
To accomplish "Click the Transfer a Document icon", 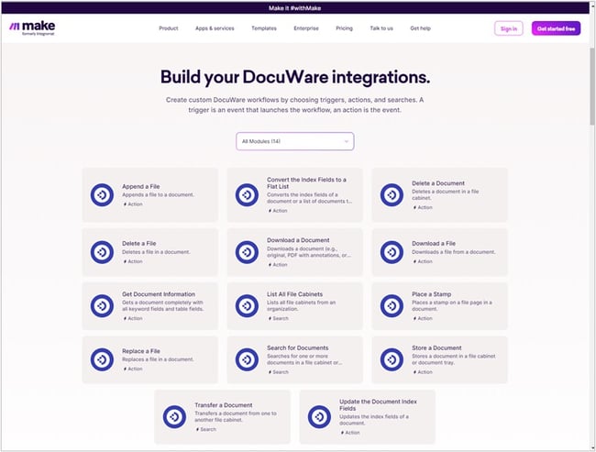I will 174,417.
